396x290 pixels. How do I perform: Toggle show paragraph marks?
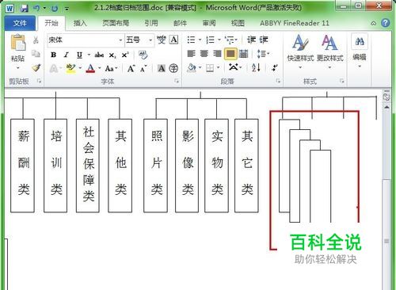click(x=275, y=68)
